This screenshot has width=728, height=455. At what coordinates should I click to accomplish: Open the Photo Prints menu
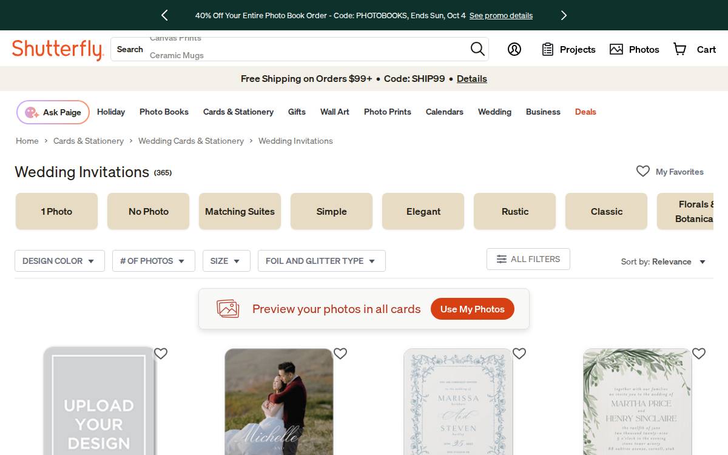tap(388, 112)
